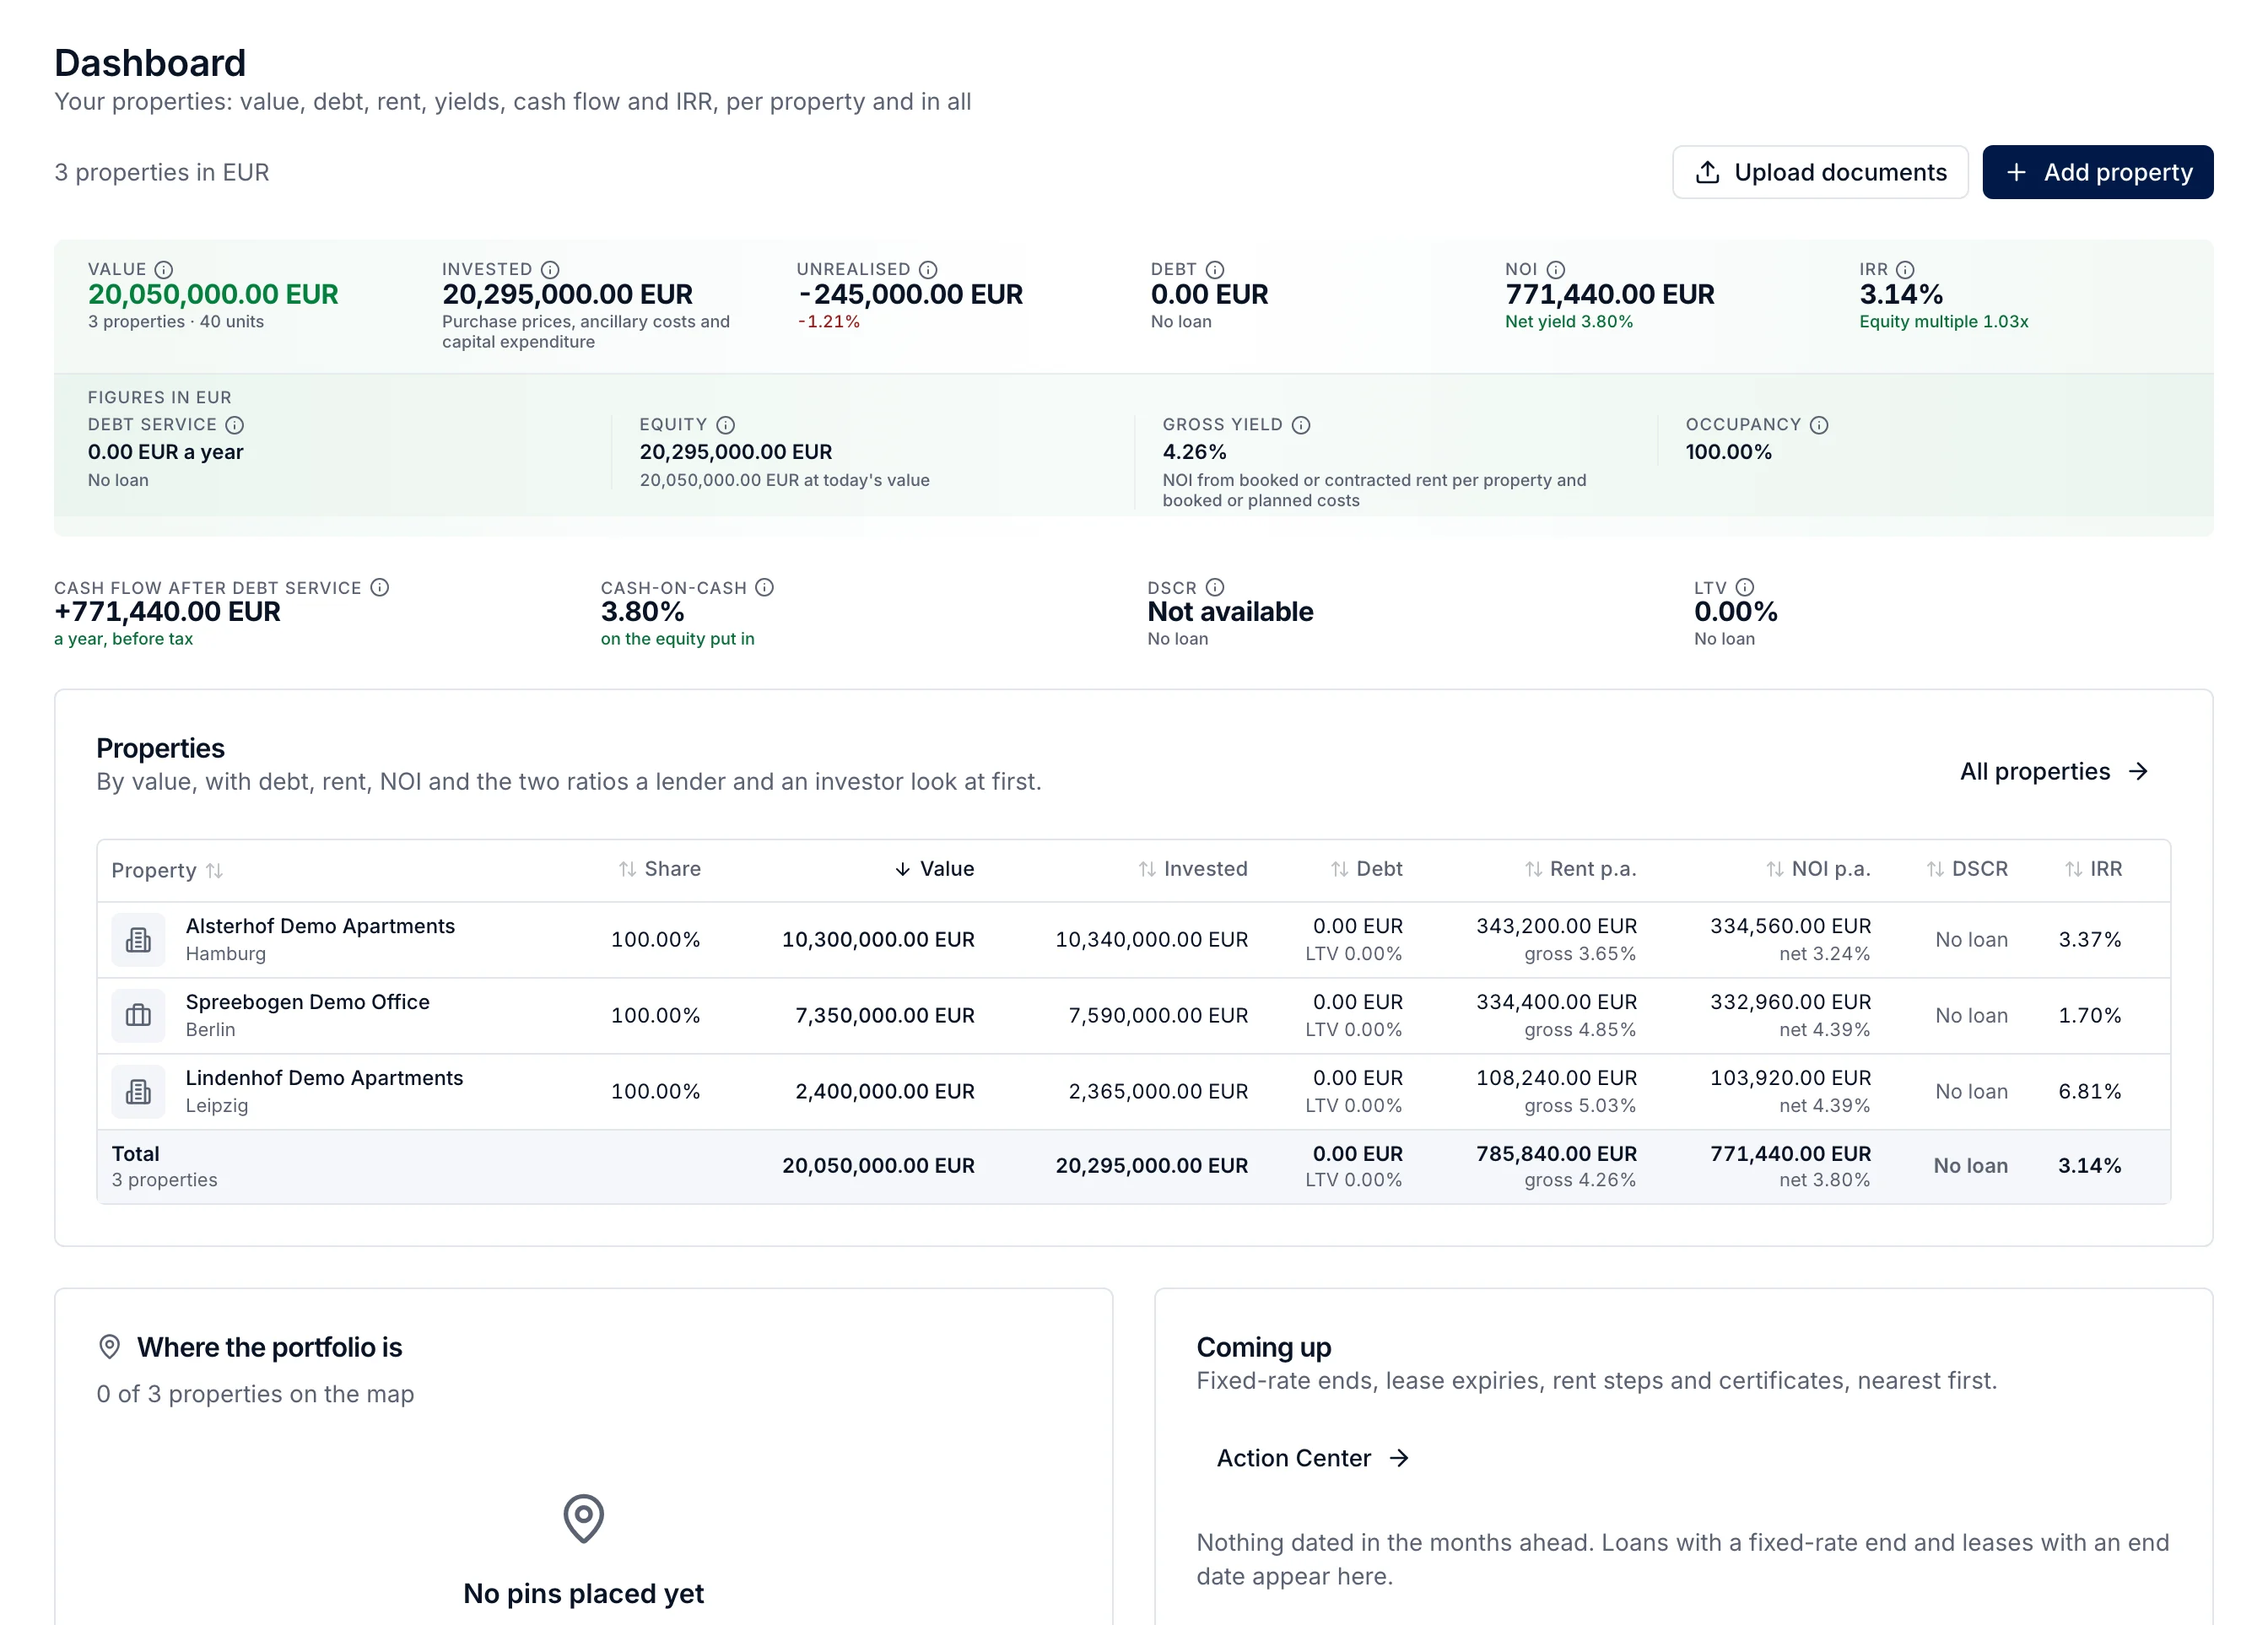Click the info icon beside the top-row IRR label

coord(1905,270)
